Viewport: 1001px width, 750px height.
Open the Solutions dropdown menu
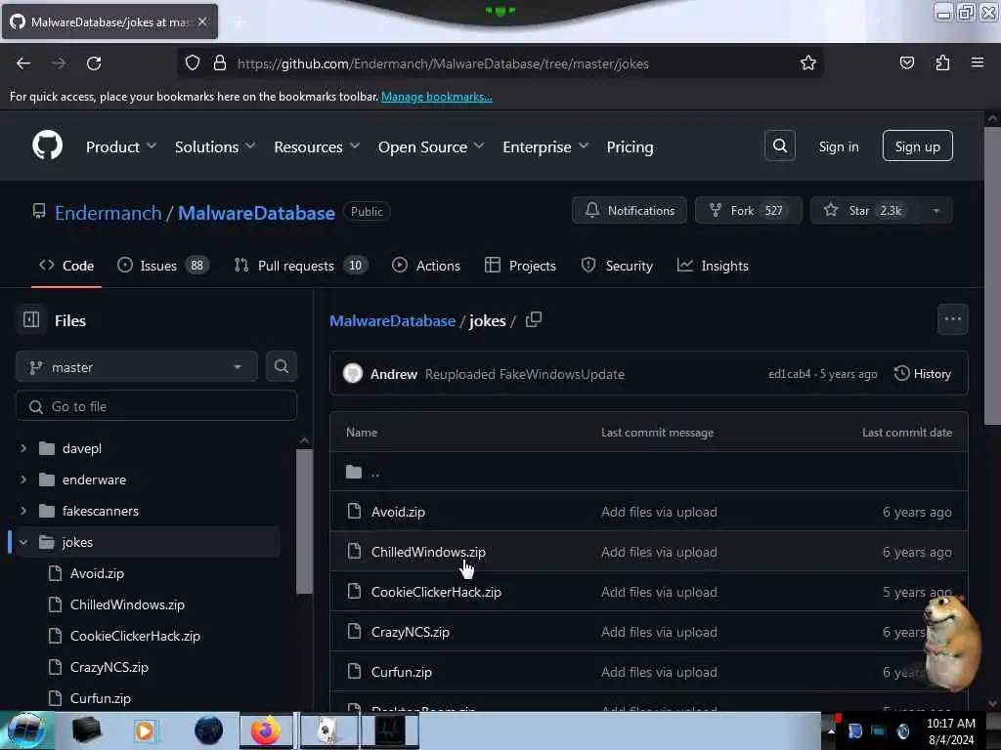pyautogui.click(x=215, y=146)
